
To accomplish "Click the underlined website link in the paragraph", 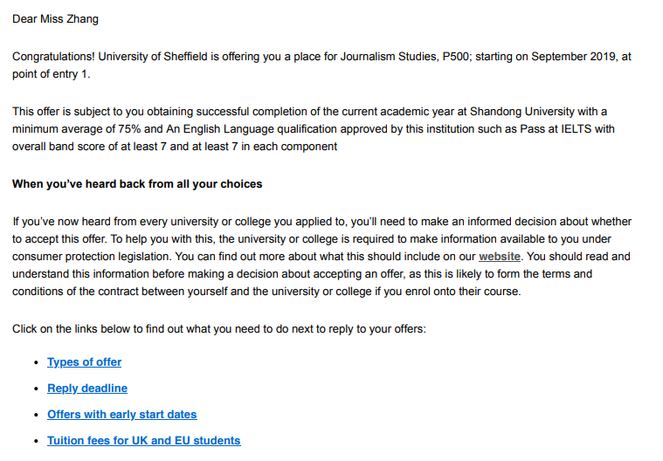I will click(500, 257).
